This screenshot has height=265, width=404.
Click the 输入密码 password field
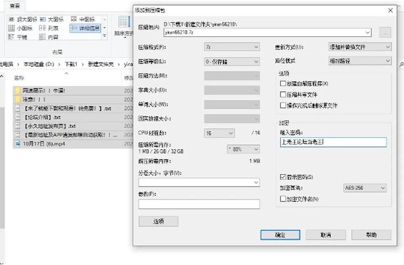tap(333, 142)
